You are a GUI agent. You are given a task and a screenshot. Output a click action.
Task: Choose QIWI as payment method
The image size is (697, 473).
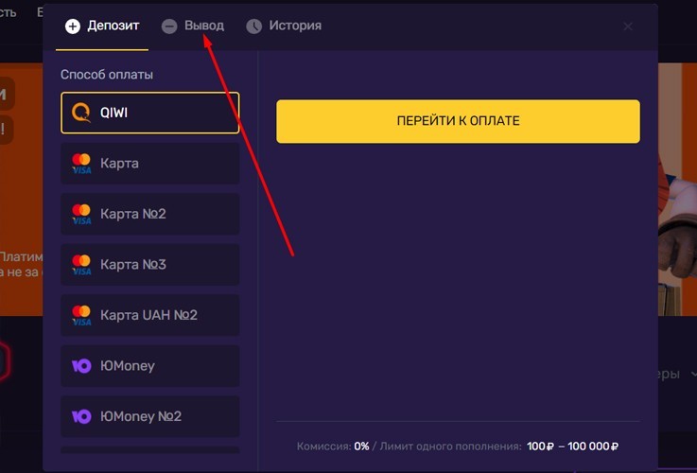click(x=149, y=113)
